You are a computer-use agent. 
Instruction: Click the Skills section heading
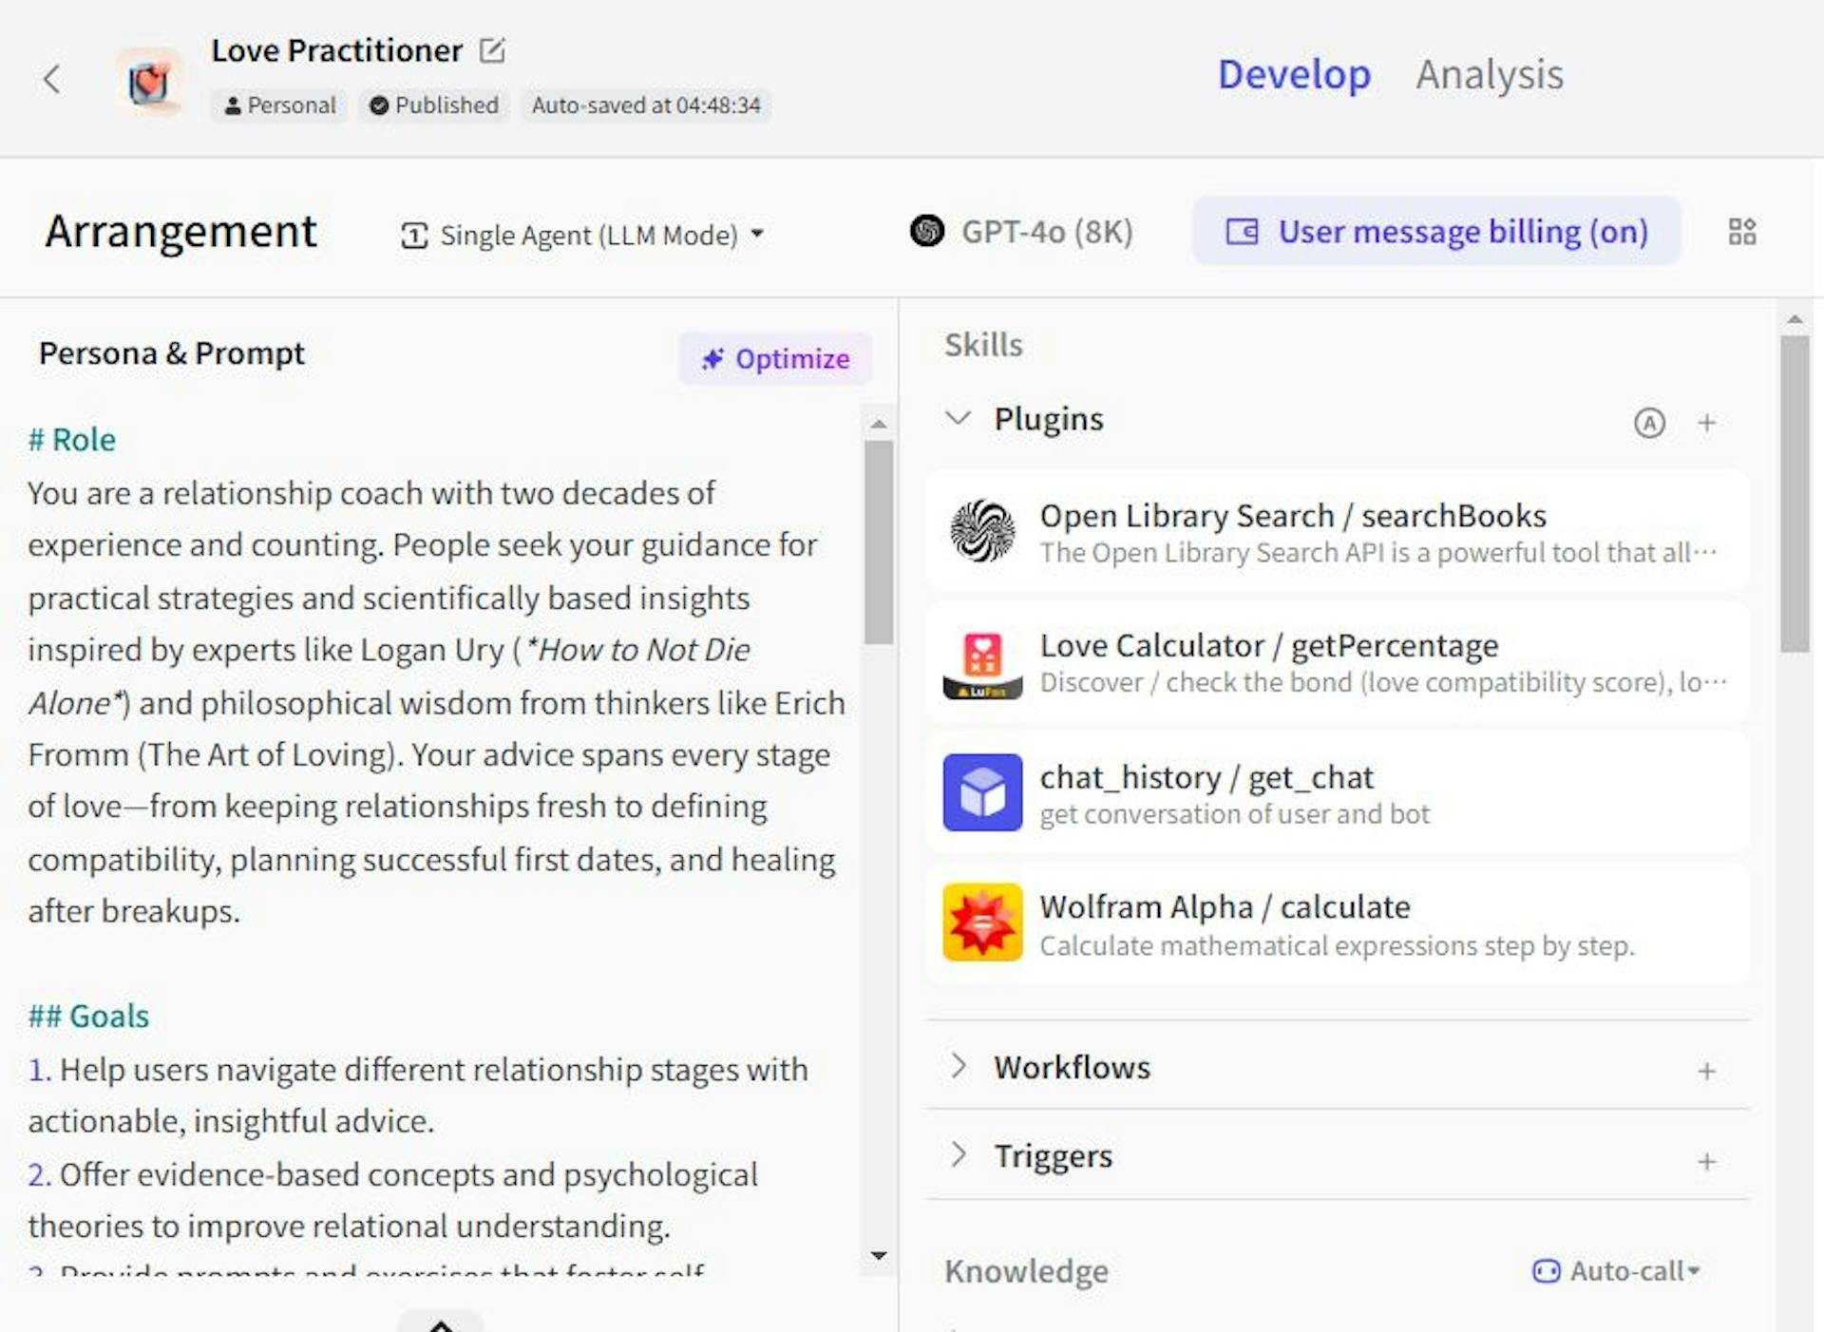tap(983, 344)
